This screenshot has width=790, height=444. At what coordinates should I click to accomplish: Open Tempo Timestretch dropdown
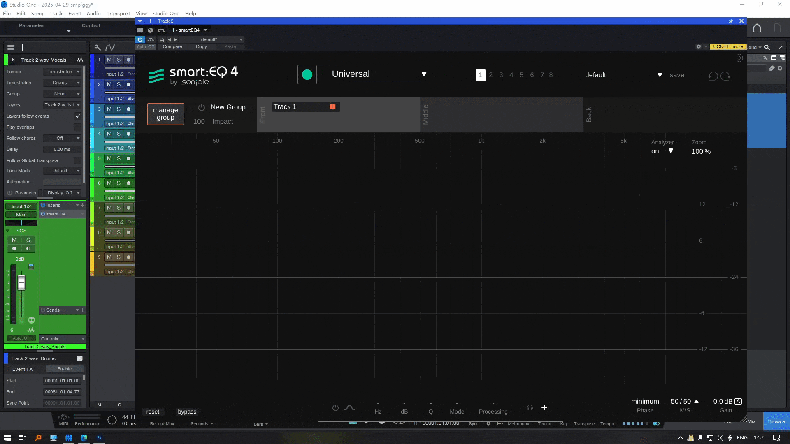click(62, 72)
